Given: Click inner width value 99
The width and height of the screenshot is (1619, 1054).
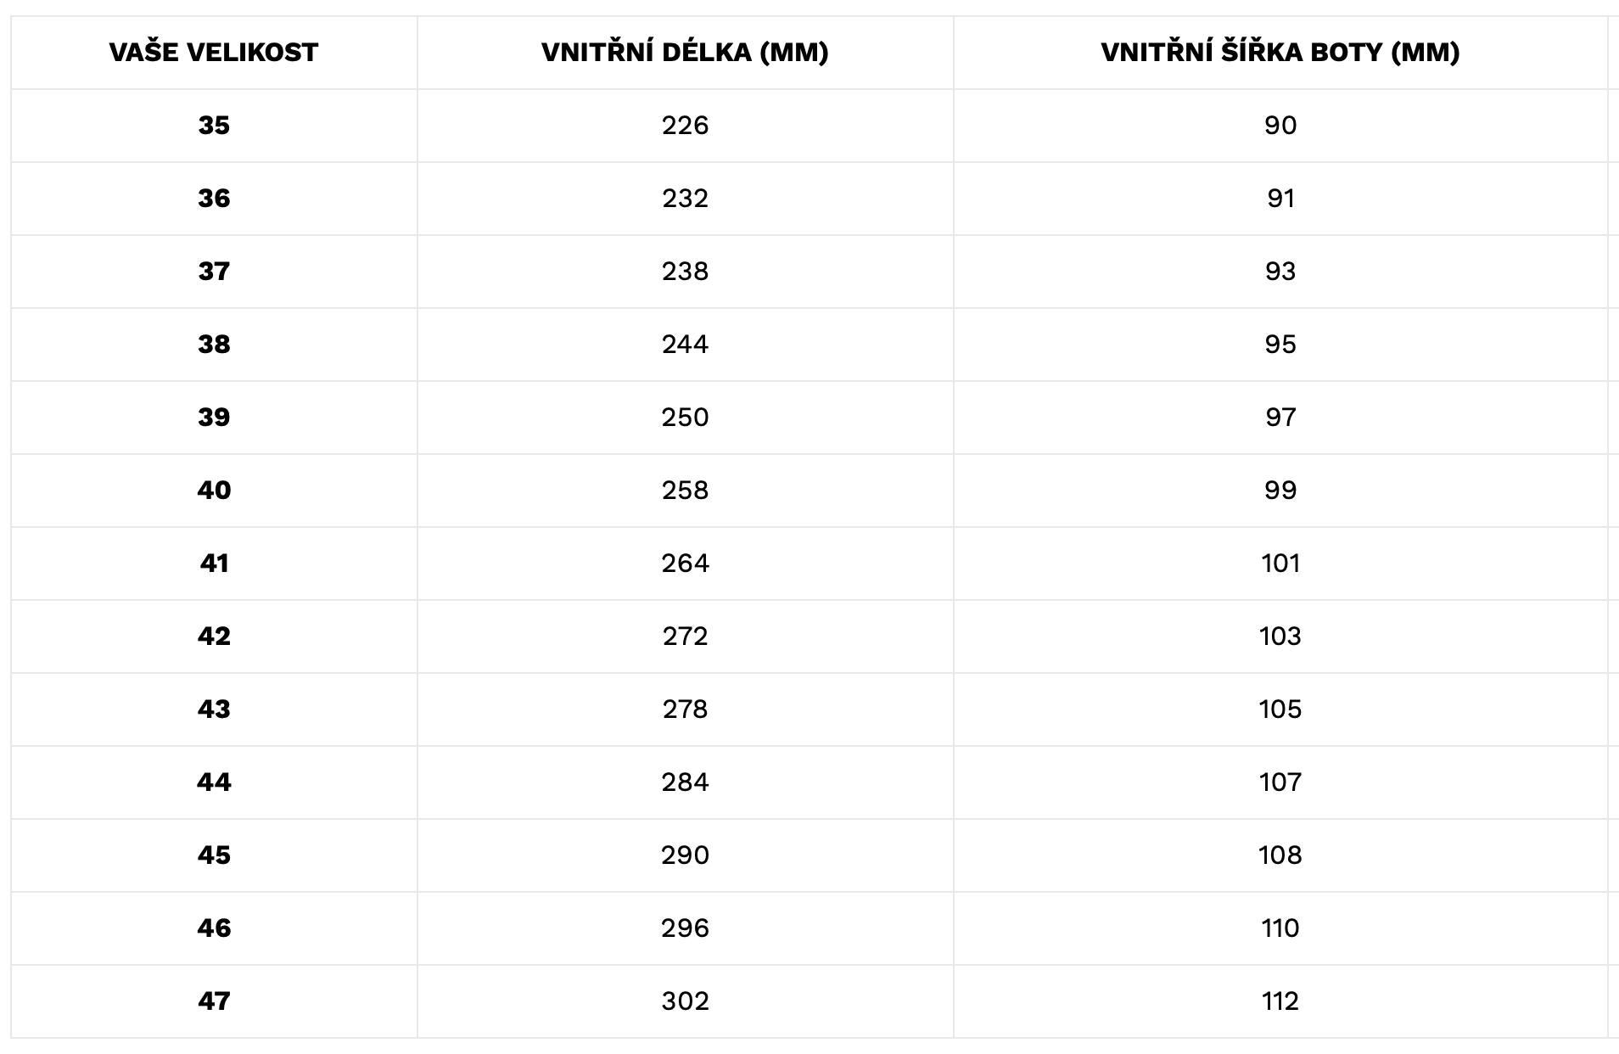Looking at the screenshot, I should [x=1280, y=491].
